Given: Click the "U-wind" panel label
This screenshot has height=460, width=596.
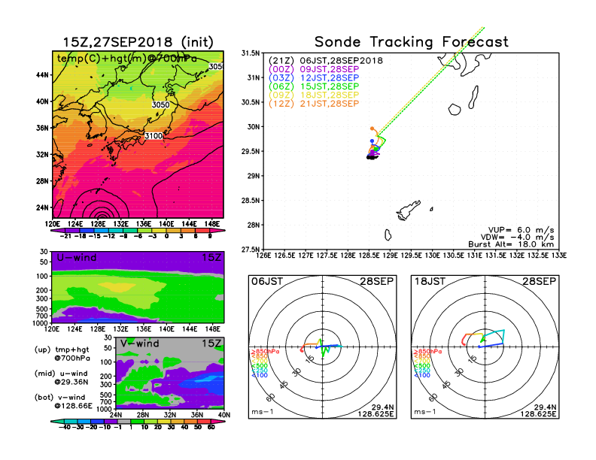Looking at the screenshot, I should [77, 257].
